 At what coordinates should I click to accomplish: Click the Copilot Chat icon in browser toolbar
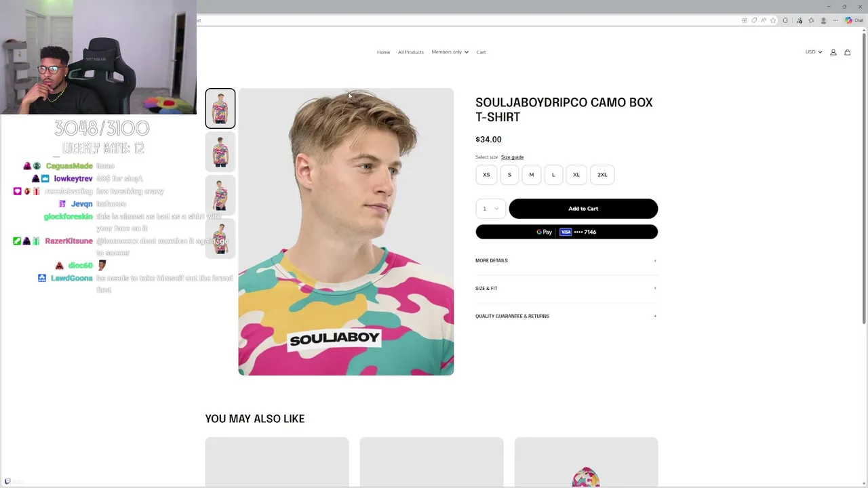pyautogui.click(x=854, y=20)
